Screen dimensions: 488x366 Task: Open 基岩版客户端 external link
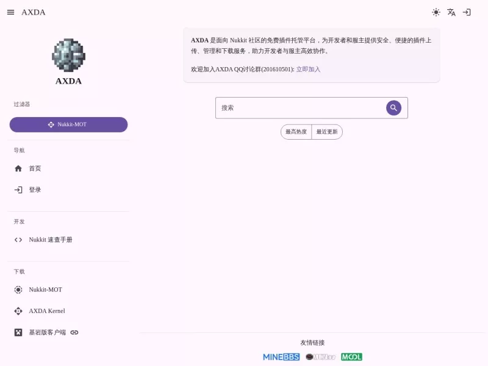(68, 332)
